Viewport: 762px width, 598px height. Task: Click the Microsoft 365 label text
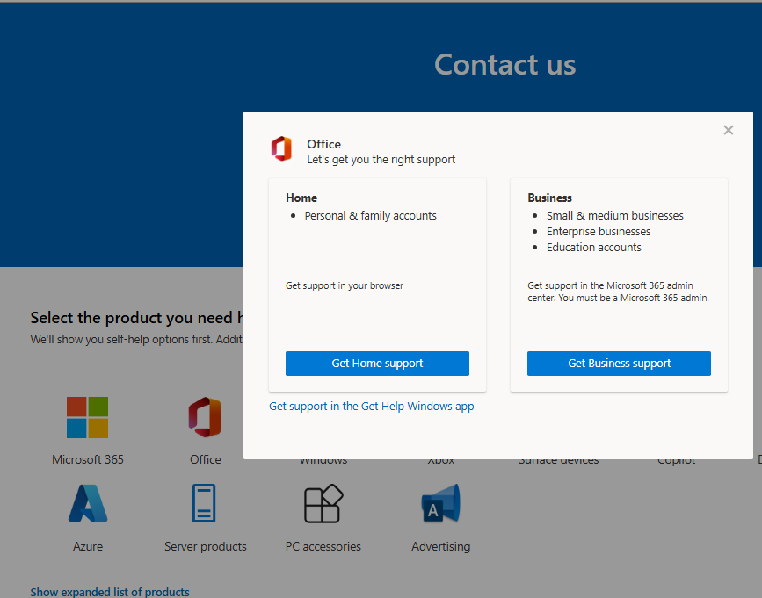(88, 459)
